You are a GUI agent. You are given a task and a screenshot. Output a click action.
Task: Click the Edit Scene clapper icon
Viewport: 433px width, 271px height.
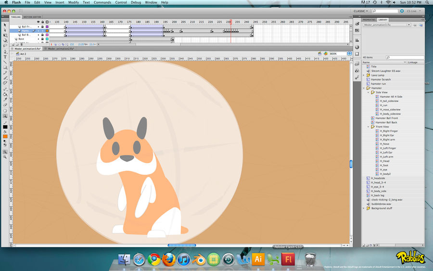(320, 53)
